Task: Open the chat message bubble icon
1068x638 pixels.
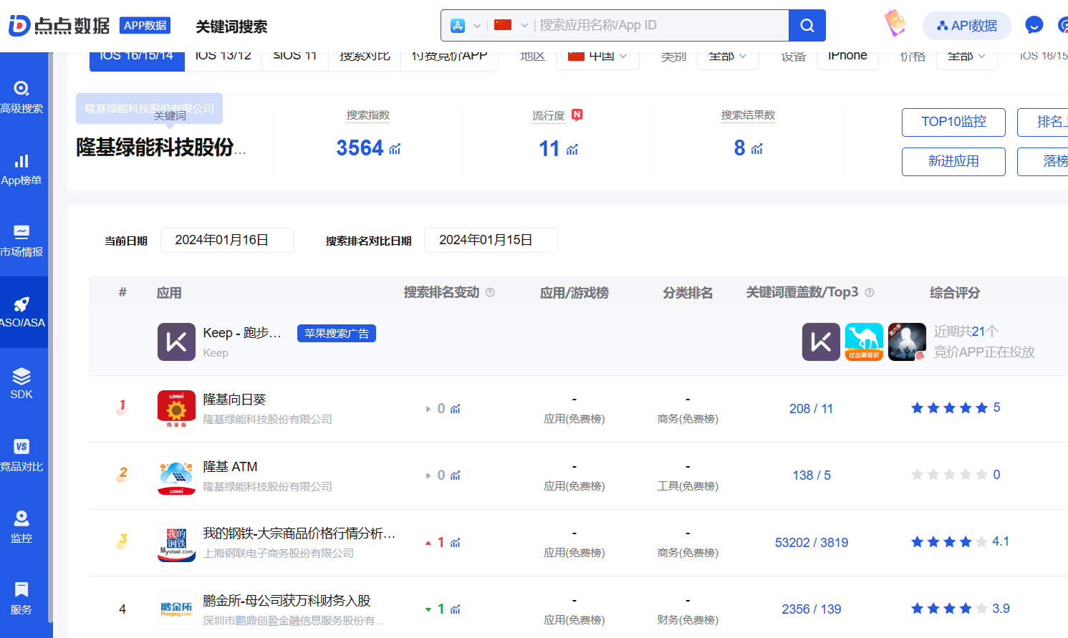Action: click(1034, 26)
